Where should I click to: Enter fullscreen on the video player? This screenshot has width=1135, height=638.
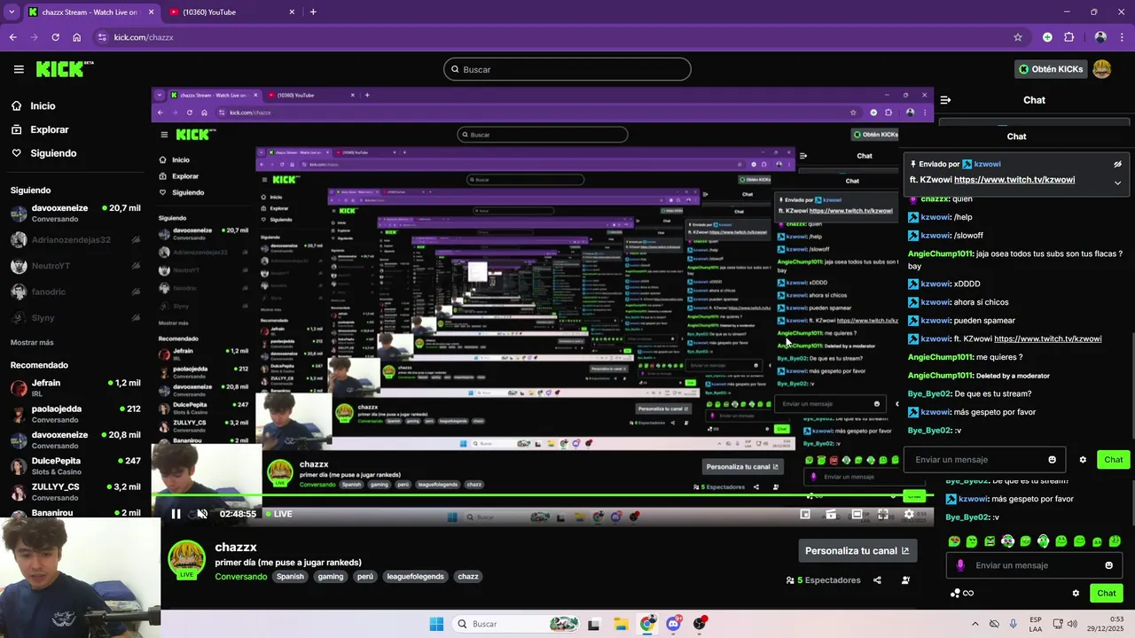pos(883,514)
